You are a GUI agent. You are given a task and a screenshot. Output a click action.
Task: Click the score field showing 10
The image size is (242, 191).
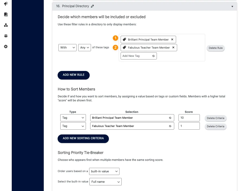click(189, 118)
